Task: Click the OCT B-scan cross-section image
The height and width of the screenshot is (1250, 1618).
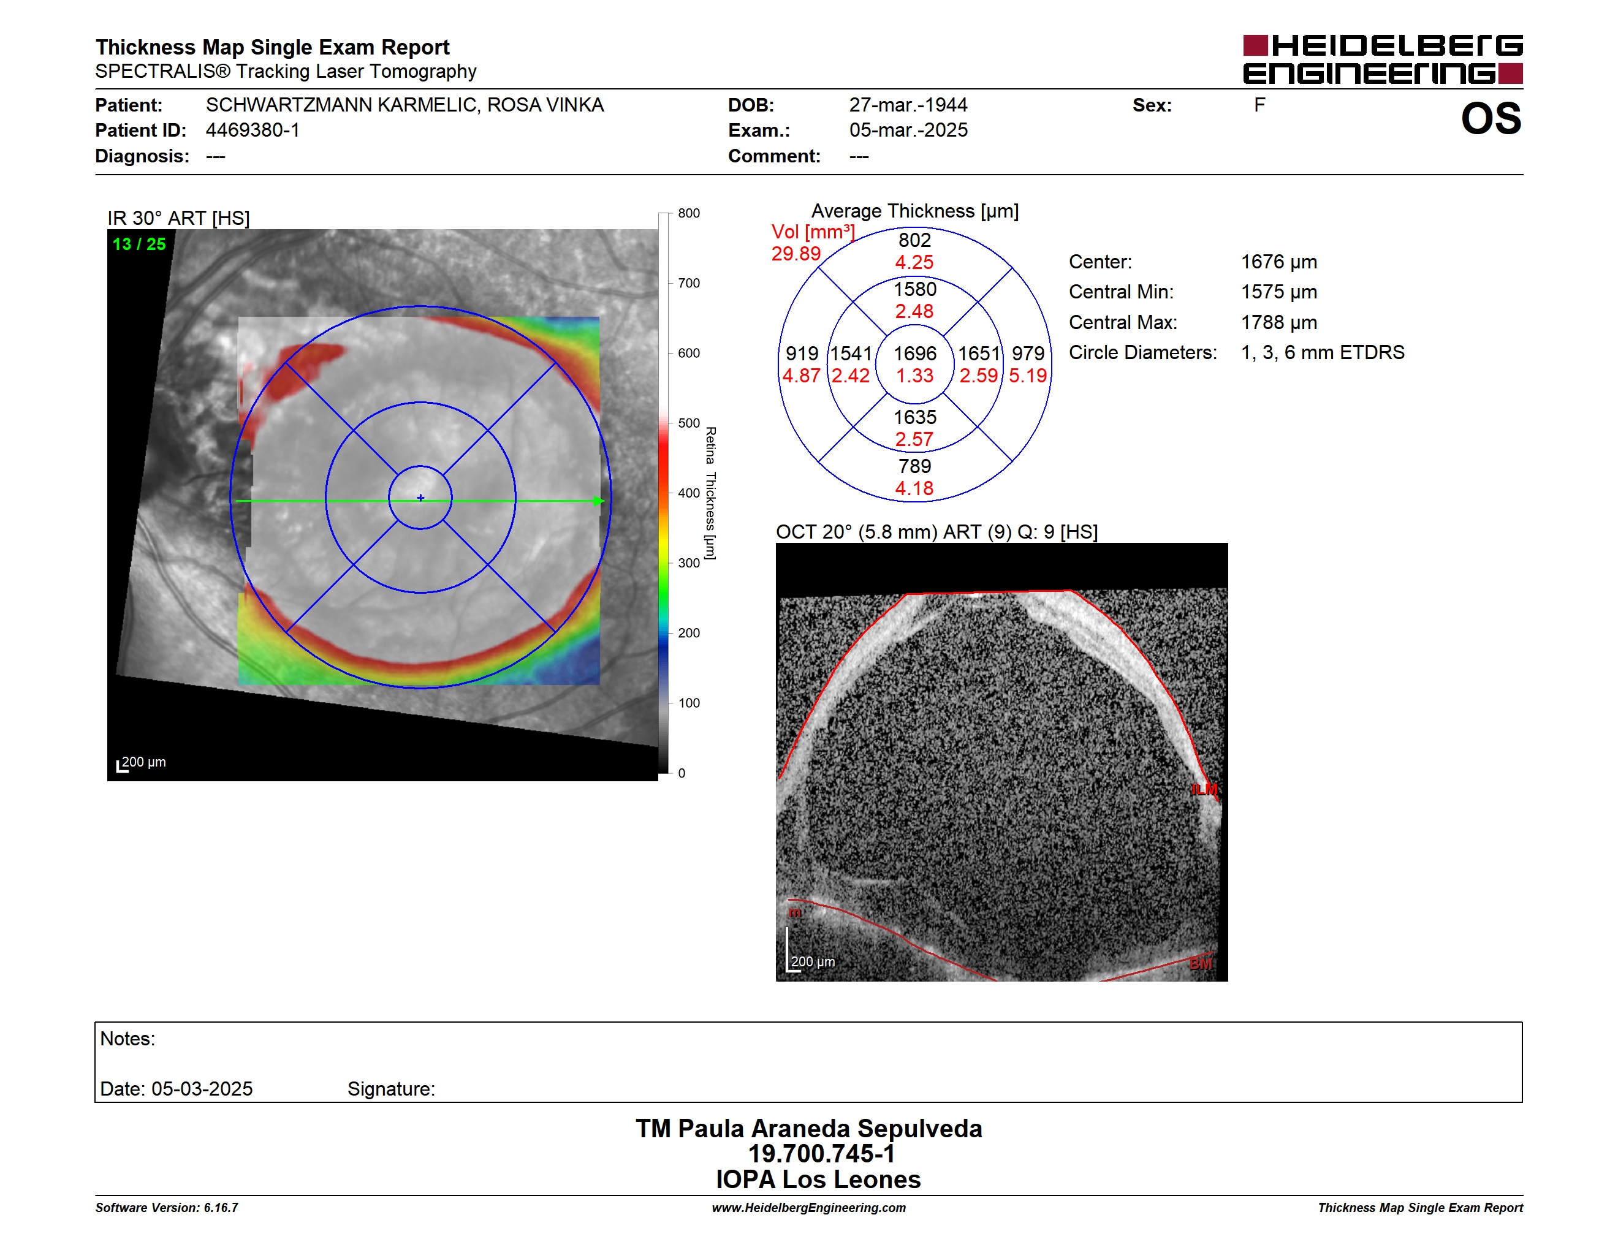Action: 1001,762
